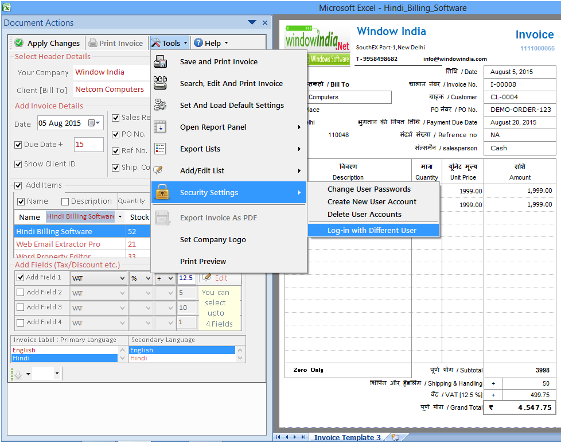Click Set Company Logo menu entry
The width and height of the screenshot is (561, 443).
tap(213, 239)
